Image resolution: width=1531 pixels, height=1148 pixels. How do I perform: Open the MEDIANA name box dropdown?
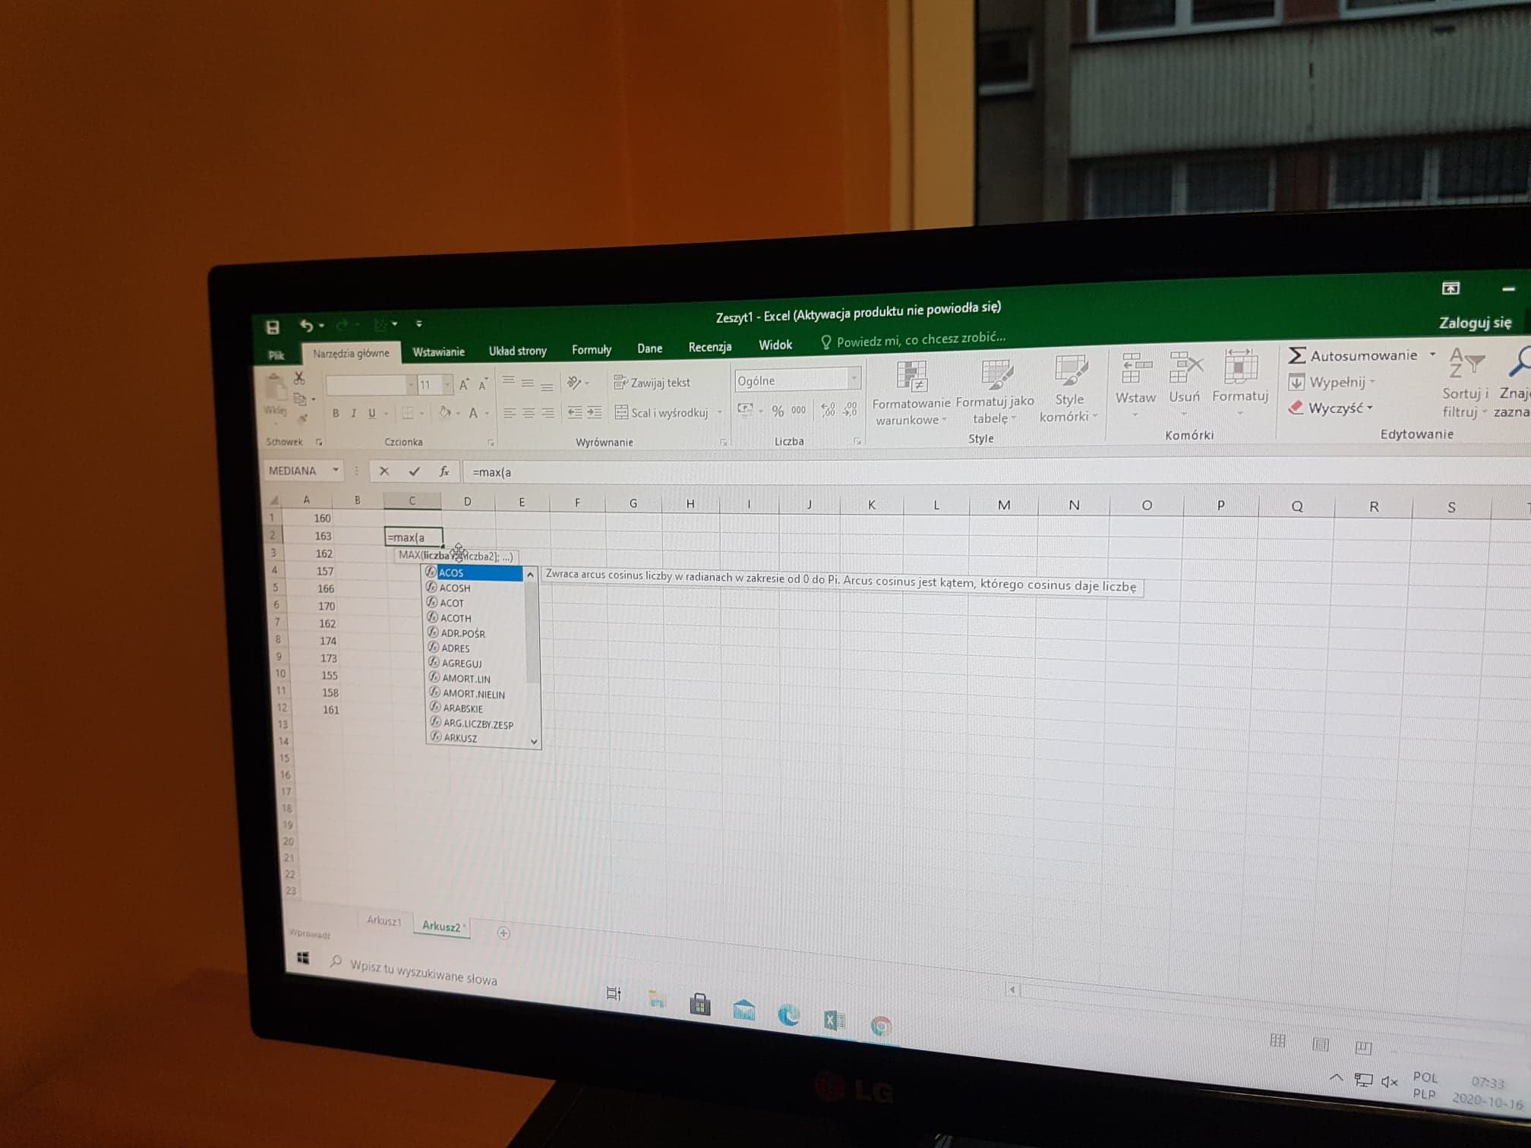pos(336,471)
